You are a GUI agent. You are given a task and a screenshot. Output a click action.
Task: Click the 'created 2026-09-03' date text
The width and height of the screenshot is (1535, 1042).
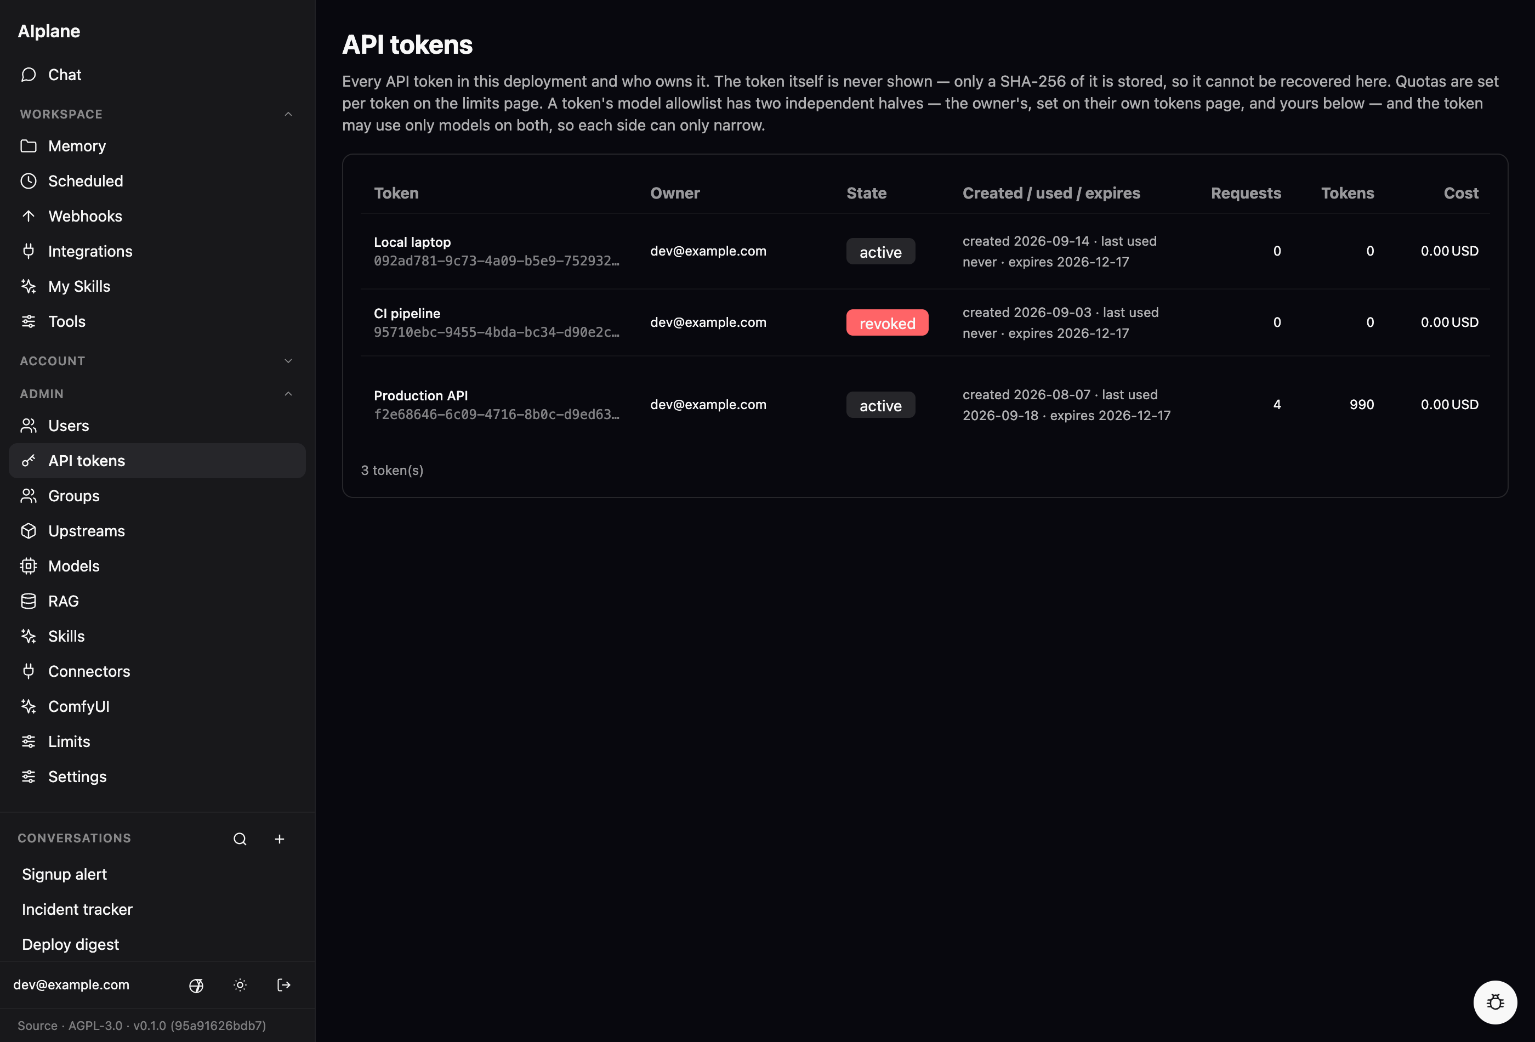[x=1026, y=312]
